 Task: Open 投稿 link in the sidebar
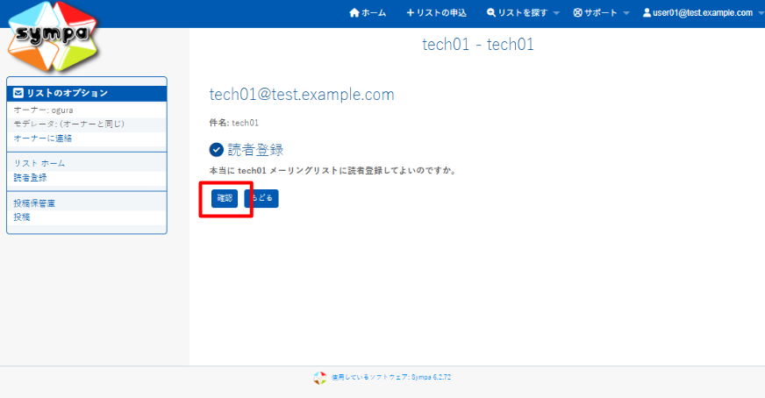pyautogui.click(x=22, y=217)
